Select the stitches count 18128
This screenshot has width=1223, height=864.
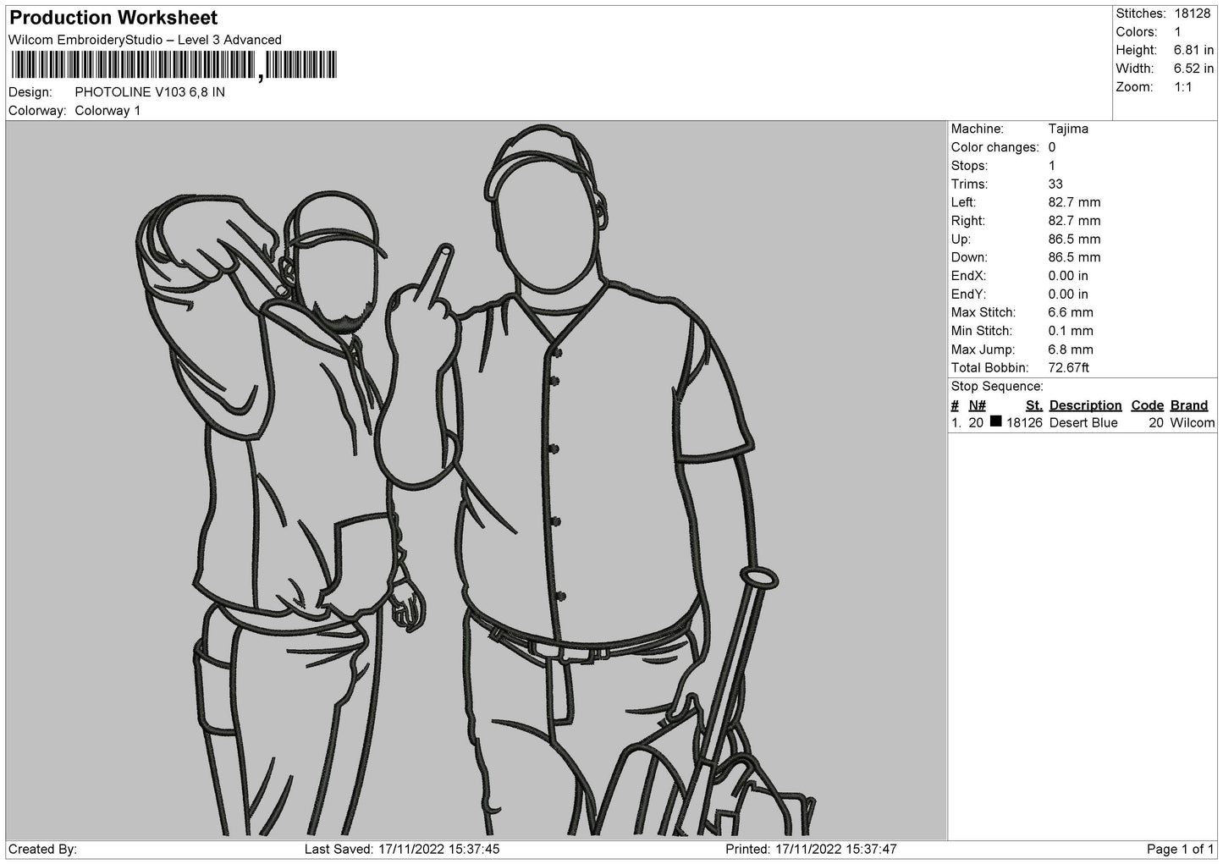coord(1193,14)
